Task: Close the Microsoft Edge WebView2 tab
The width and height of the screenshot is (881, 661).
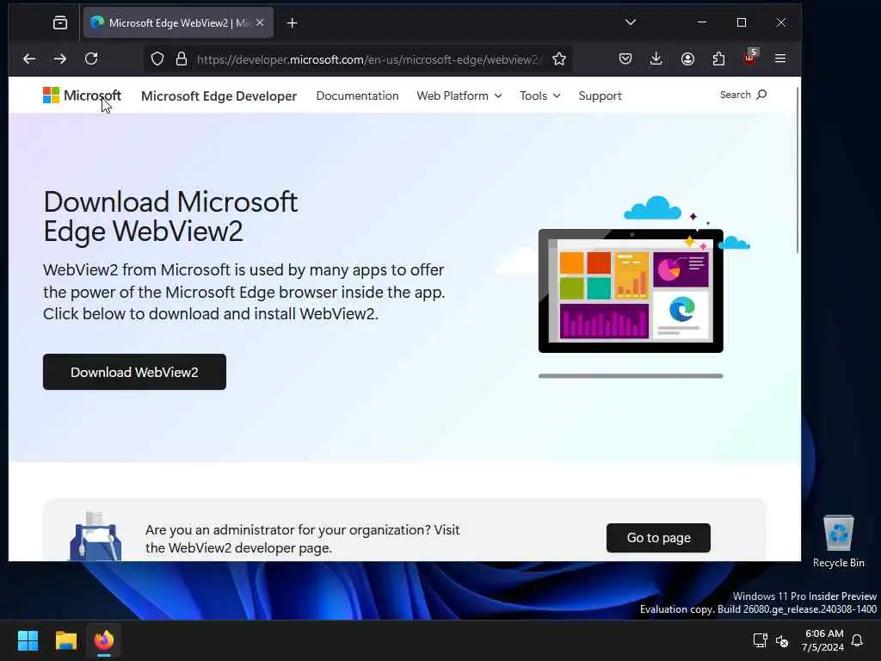Action: pos(260,22)
